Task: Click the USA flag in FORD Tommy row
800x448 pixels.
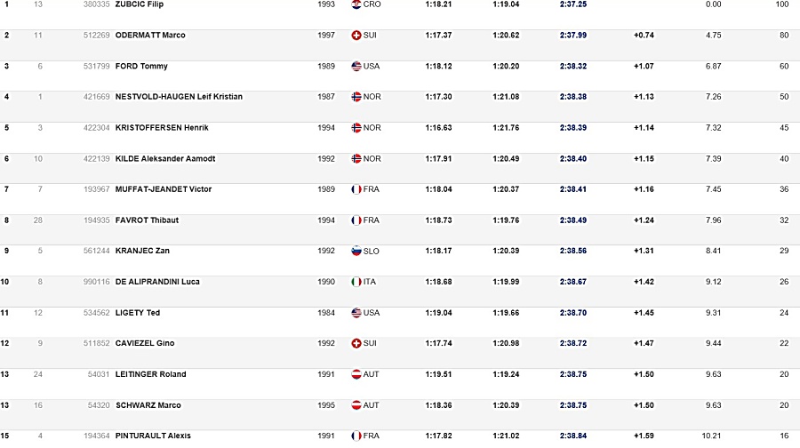Action: click(x=356, y=67)
